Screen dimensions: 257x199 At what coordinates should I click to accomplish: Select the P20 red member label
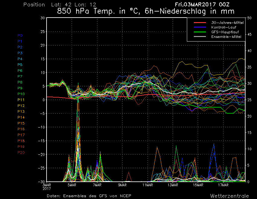21,153
